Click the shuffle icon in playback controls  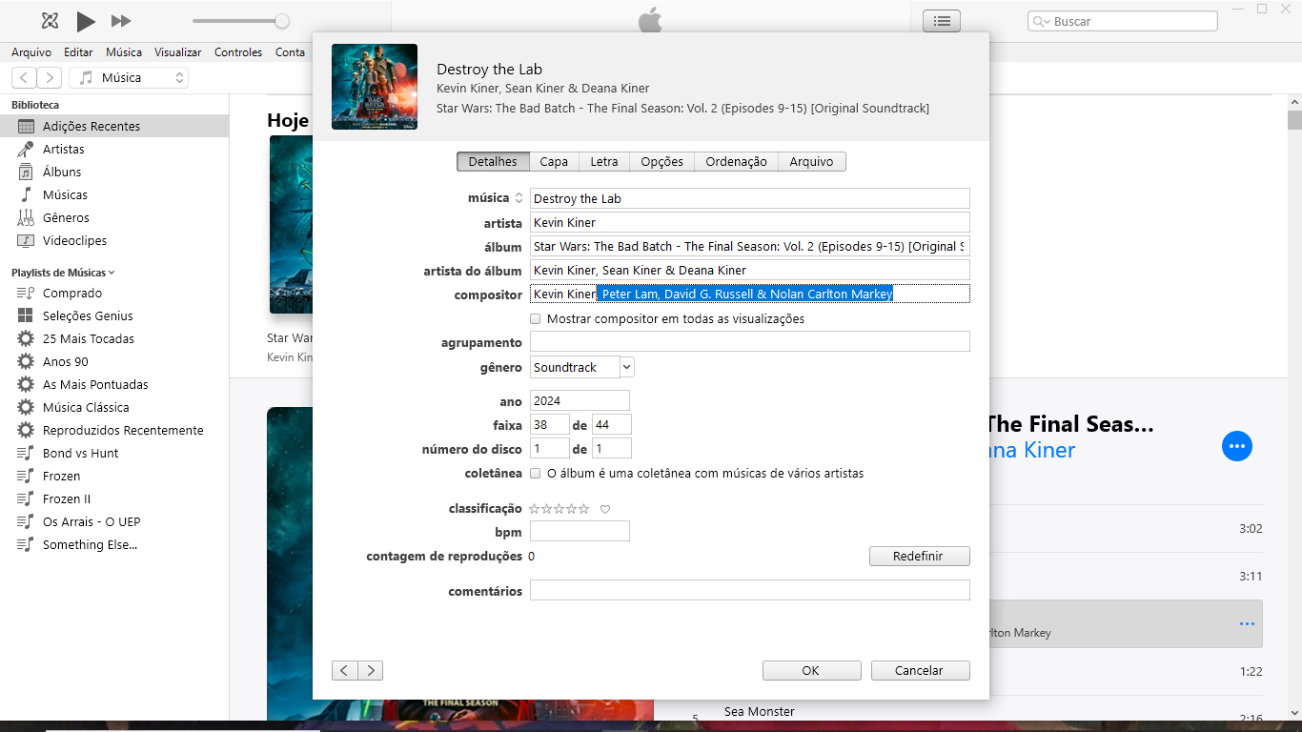tap(51, 21)
